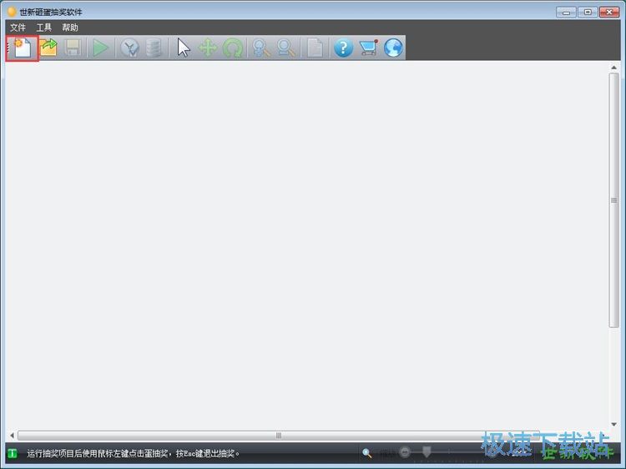Click the status bar magnifier icon
The width and height of the screenshot is (626, 469).
click(367, 453)
